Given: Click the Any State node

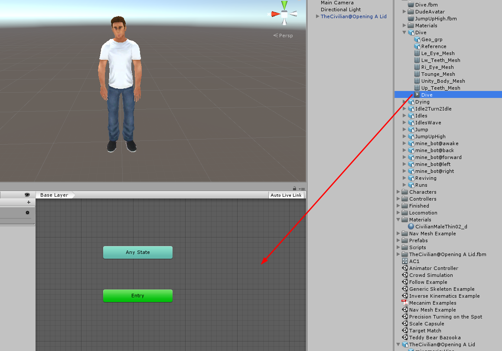Looking at the screenshot, I should coord(137,252).
